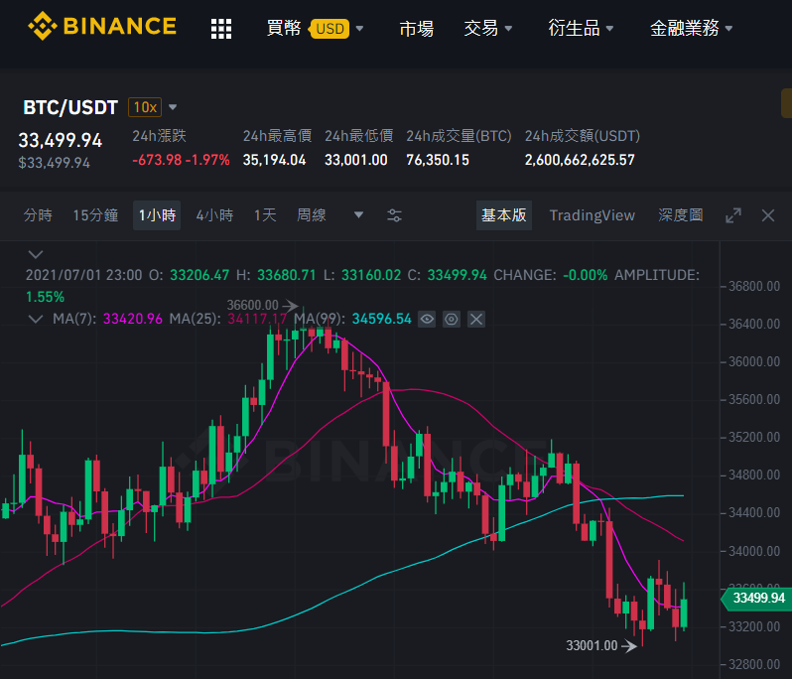Image resolution: width=792 pixels, height=679 pixels.
Task: Collapse the MA indicator legend chevron
Action: pos(36,319)
